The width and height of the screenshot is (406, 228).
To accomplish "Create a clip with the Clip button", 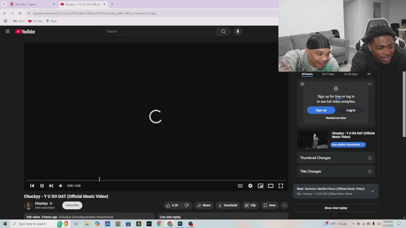I will [250, 205].
